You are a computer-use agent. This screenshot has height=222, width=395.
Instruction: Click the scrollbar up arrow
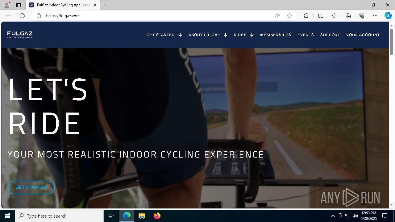coord(392,25)
